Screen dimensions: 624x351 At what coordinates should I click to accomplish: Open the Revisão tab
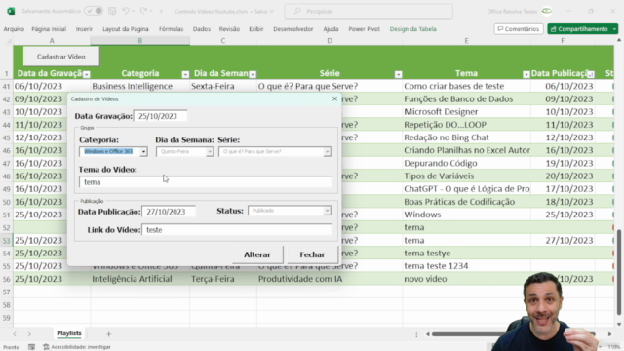coord(229,29)
